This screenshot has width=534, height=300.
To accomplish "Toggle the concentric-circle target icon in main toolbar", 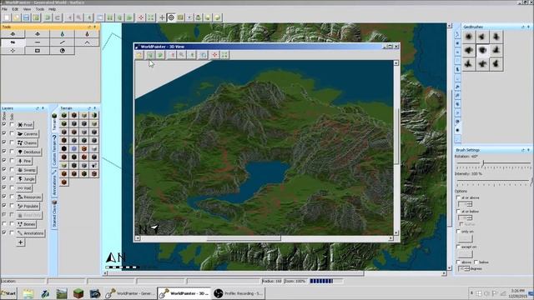I will click(x=171, y=17).
